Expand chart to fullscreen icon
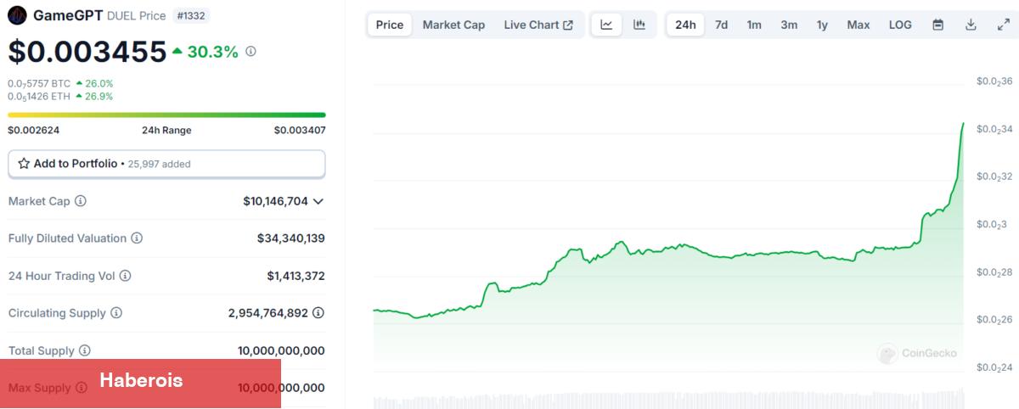This screenshot has height=409, width=1019. 1003,25
